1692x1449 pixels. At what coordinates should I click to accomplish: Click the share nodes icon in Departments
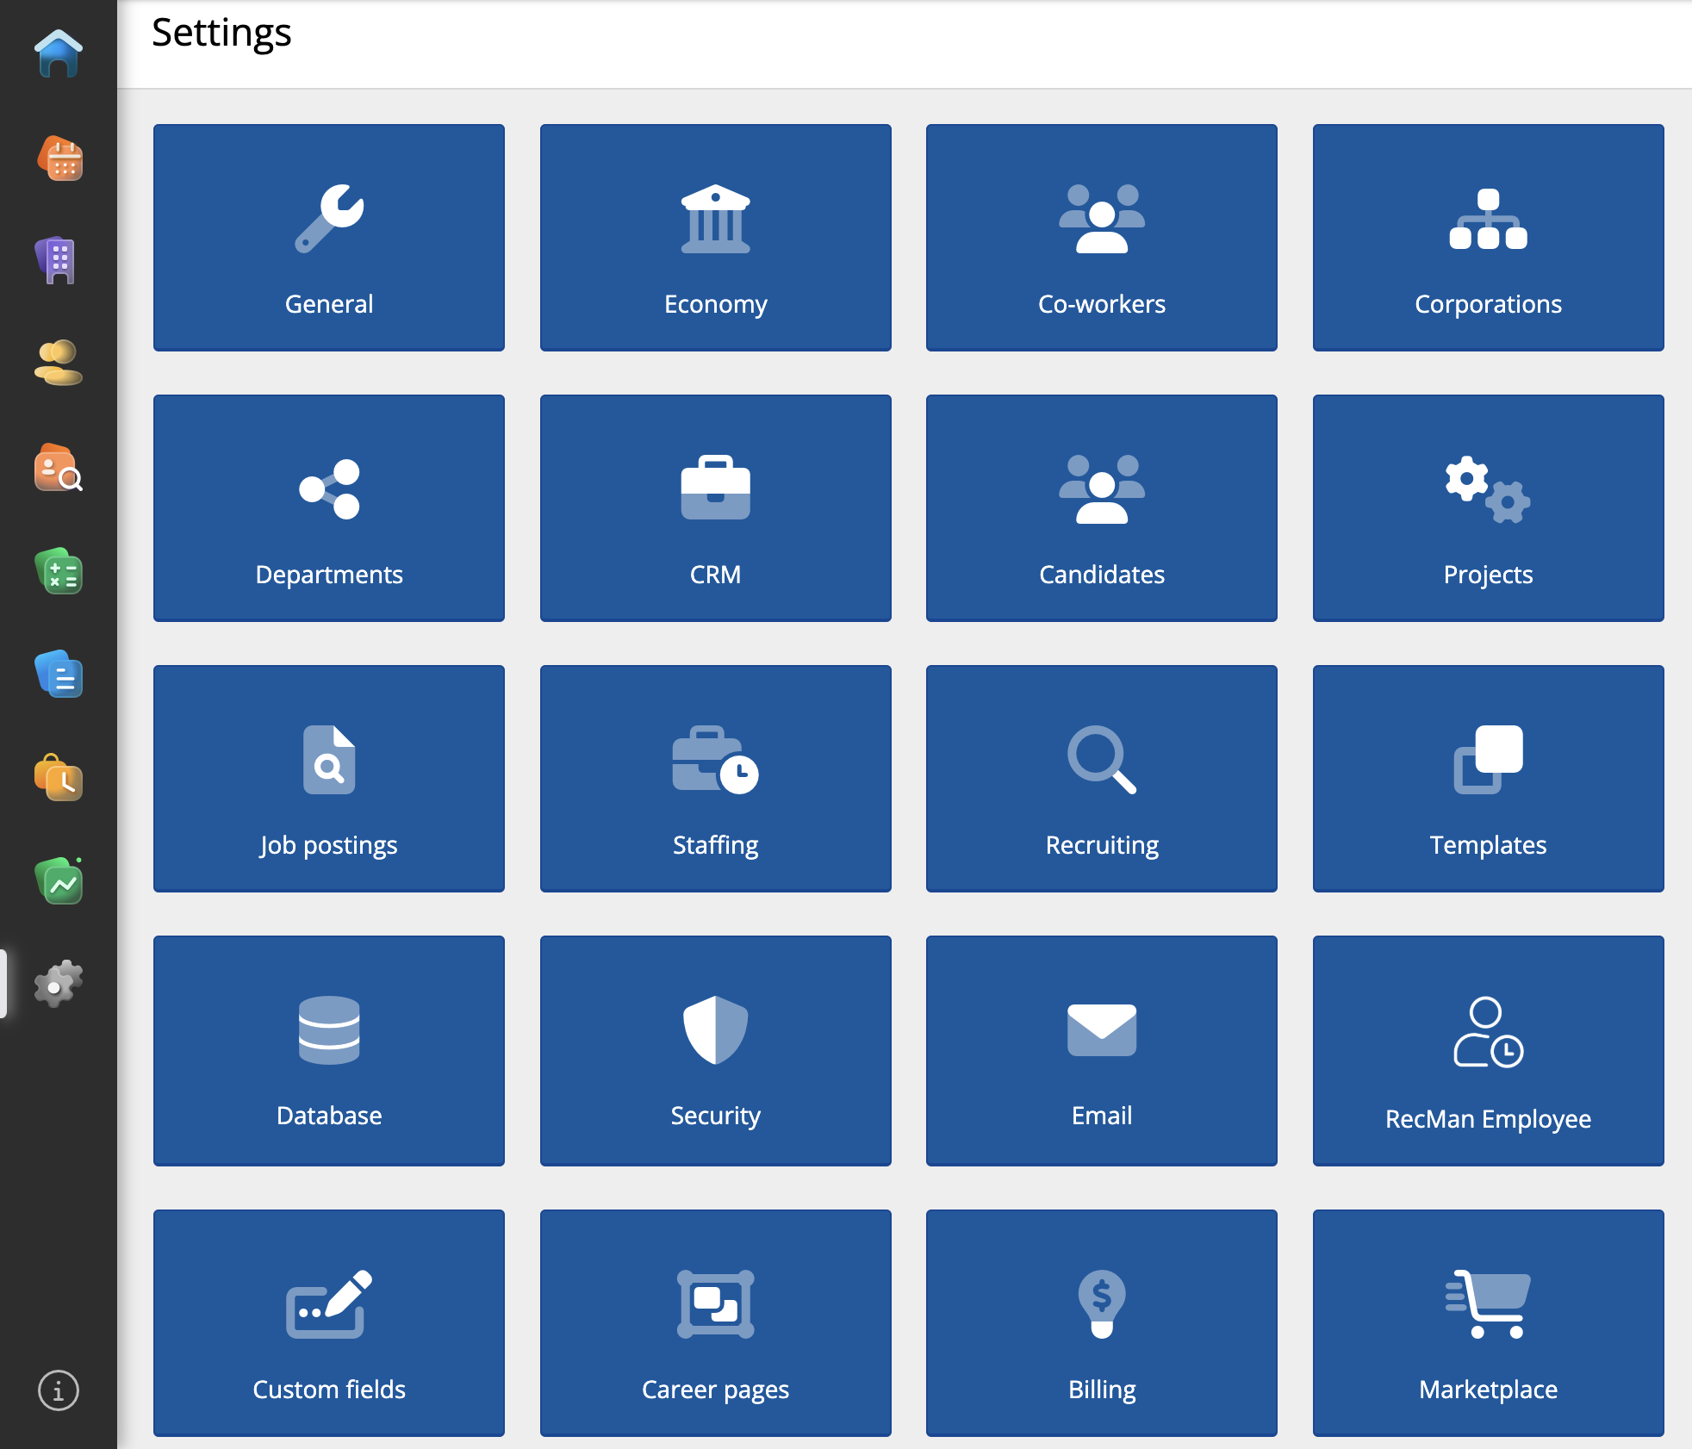(x=329, y=489)
